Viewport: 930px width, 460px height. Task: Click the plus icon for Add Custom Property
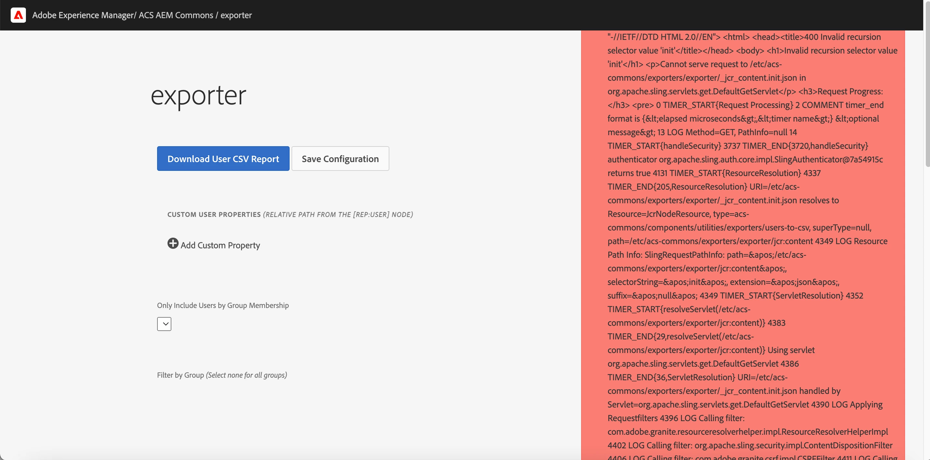(173, 243)
